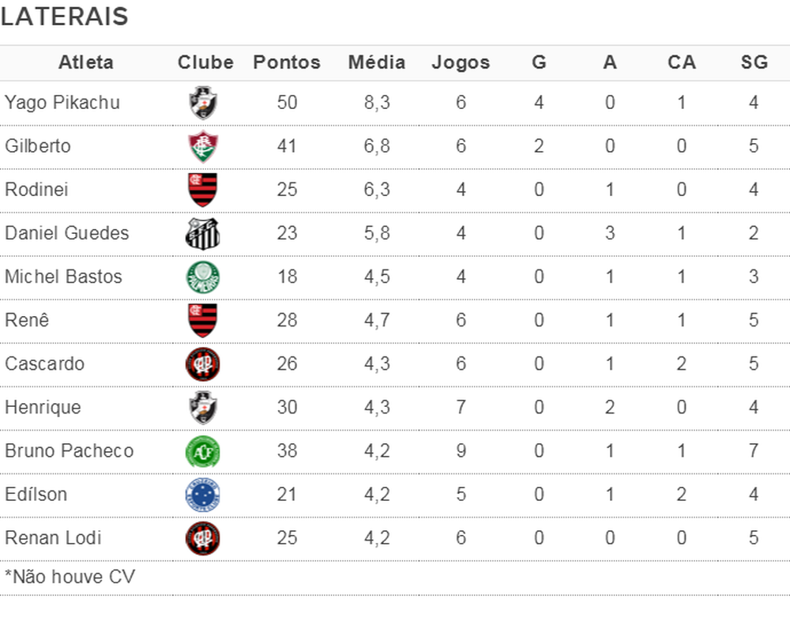790x629 pixels.
Task: Click athlete name Henrique
Action: point(43,408)
